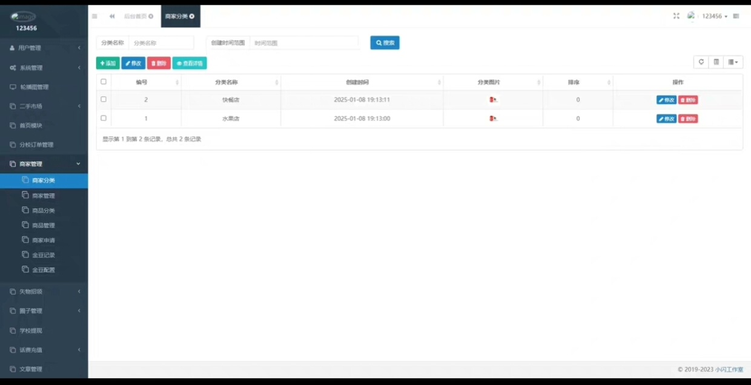Collapse the parent 商家管理 menu chevron
751x385 pixels.
point(78,163)
